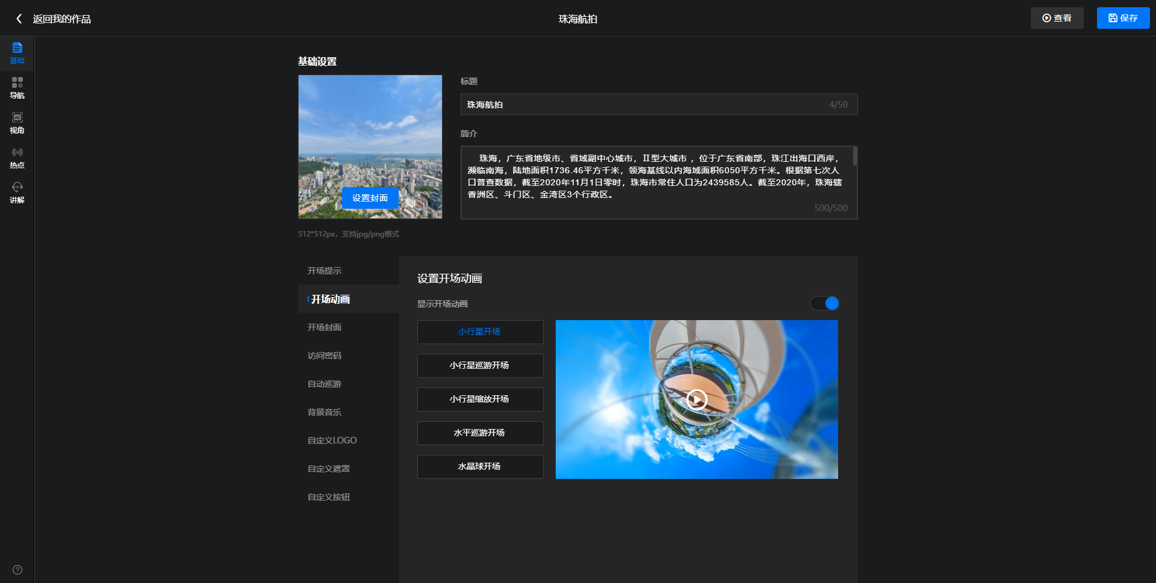Viewport: 1156px width, 583px height.
Task: Click the back arrow to return to my works
Action: point(19,19)
